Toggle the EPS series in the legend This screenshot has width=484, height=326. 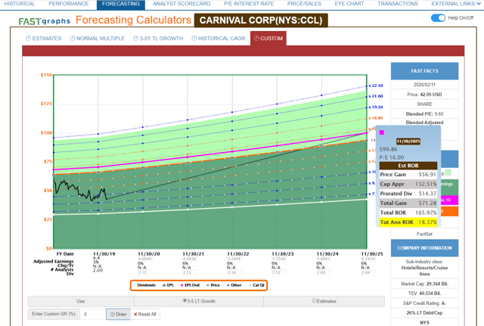tap(168, 285)
